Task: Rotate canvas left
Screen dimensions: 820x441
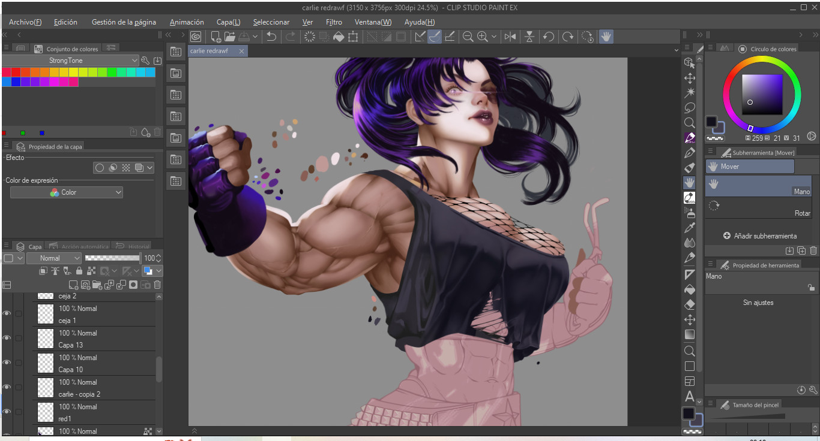Action: 548,37
